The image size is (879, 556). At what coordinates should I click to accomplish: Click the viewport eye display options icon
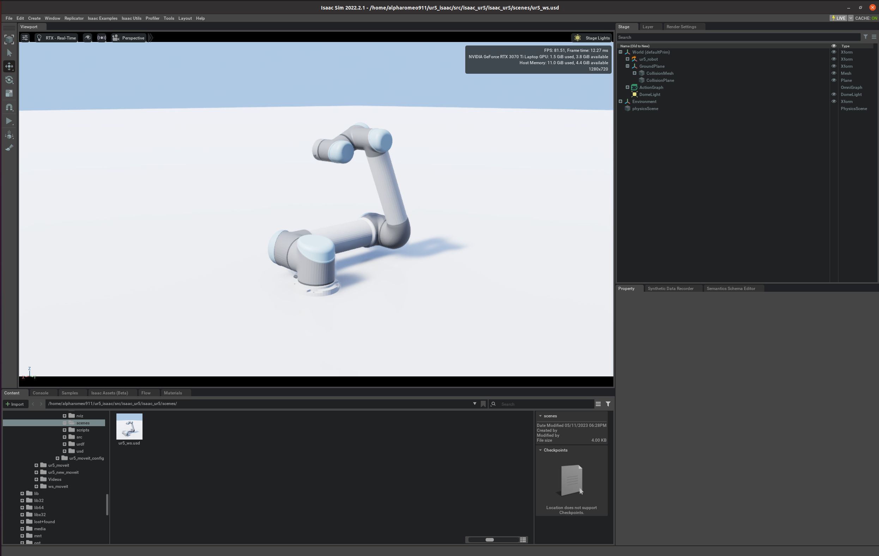[87, 38]
